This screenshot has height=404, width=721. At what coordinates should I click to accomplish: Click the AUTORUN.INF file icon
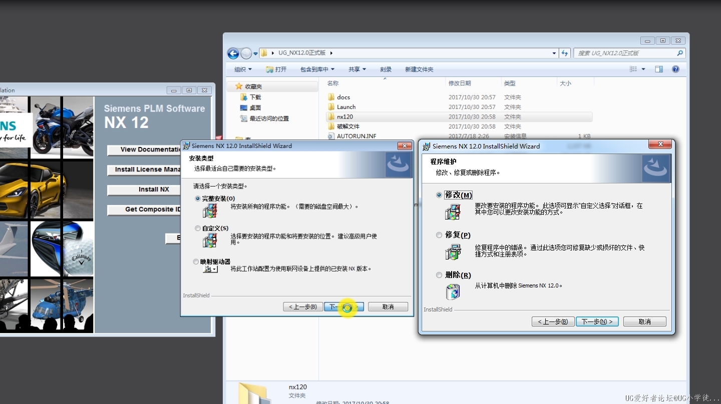click(x=331, y=136)
